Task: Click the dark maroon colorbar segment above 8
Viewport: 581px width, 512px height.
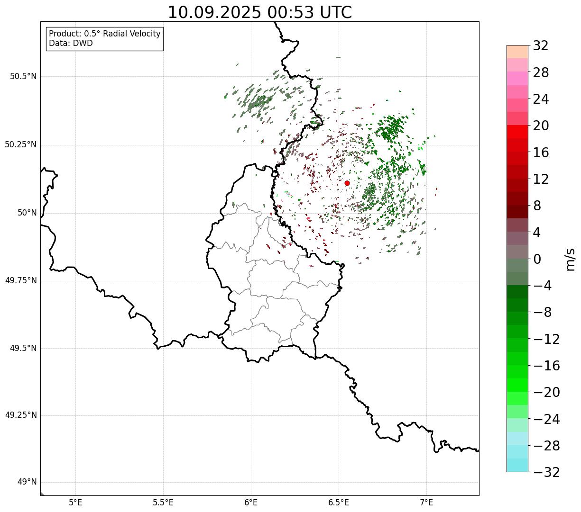Action: point(517,198)
